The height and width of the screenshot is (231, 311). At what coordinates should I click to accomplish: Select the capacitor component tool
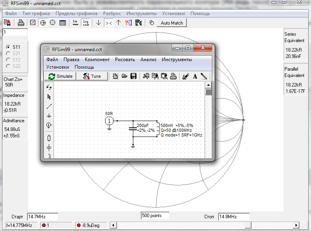tap(49, 148)
